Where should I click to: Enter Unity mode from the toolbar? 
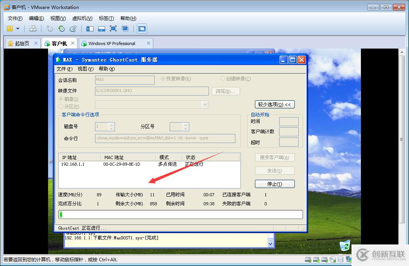pyautogui.click(x=125, y=28)
